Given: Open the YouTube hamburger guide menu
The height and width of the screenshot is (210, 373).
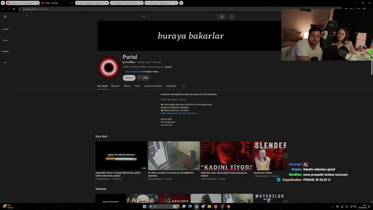Looking at the screenshot, I should tap(5, 17).
